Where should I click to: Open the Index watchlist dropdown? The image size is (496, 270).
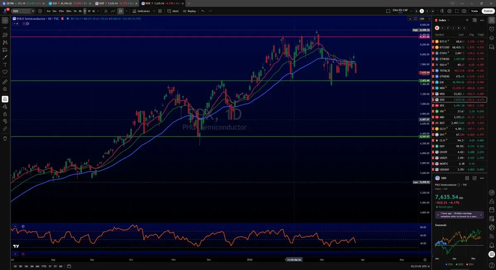coord(444,20)
